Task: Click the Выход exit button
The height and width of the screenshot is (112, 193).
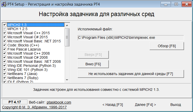Action: [176, 105]
